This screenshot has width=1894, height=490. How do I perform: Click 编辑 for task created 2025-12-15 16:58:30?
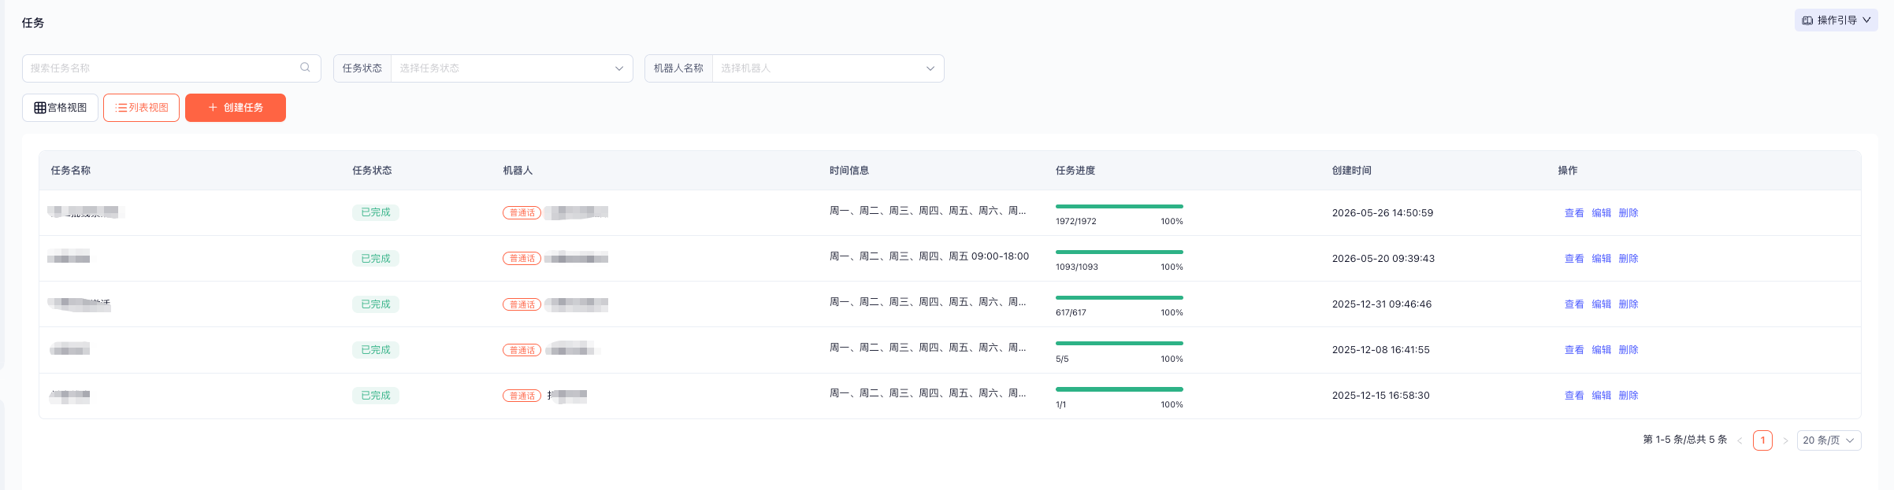pyautogui.click(x=1602, y=396)
